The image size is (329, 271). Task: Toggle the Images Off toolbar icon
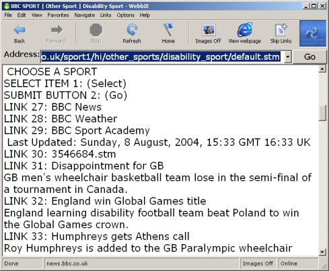209,30
